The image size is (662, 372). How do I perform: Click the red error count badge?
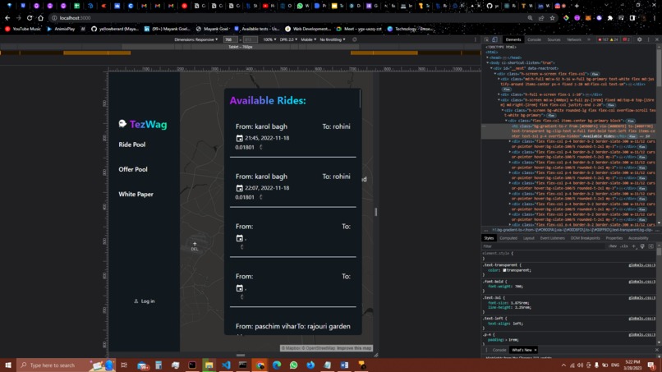(603, 39)
